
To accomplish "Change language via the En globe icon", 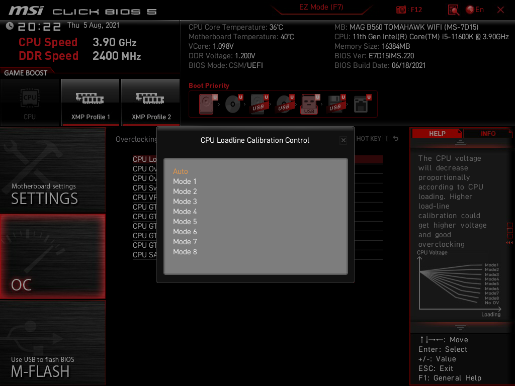I will coord(475,10).
